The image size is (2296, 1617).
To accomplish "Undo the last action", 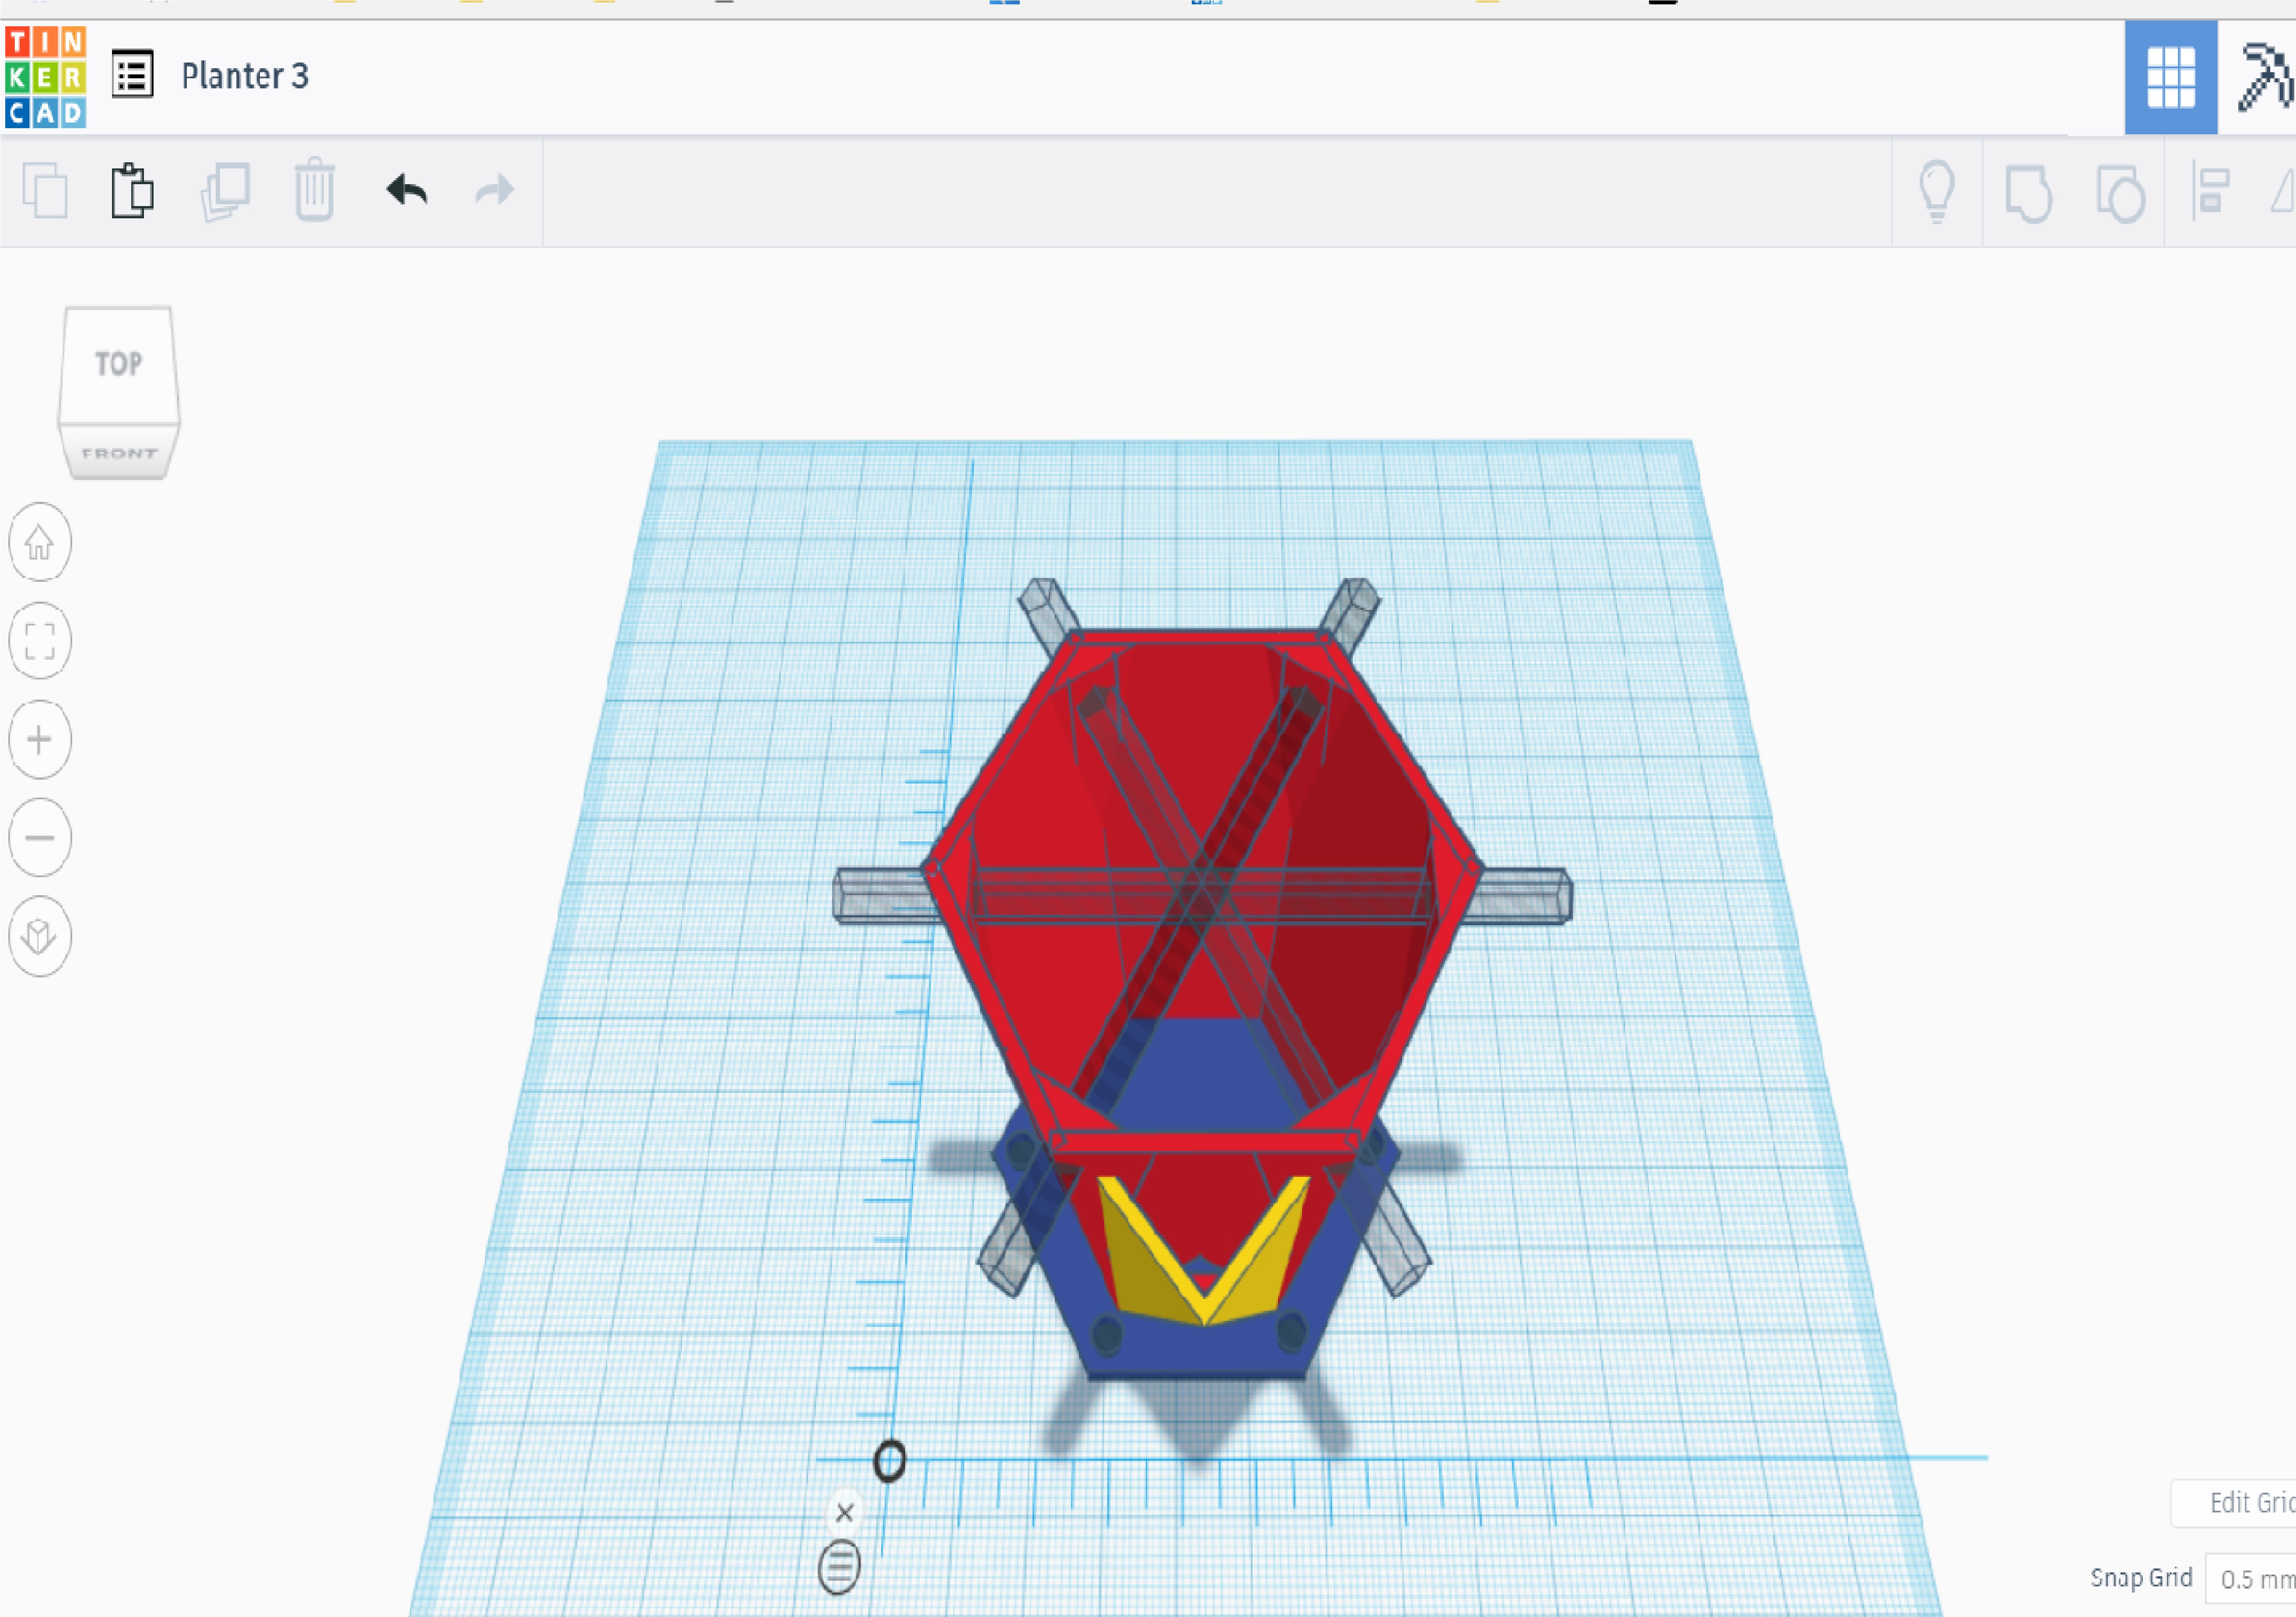I will 407,189.
